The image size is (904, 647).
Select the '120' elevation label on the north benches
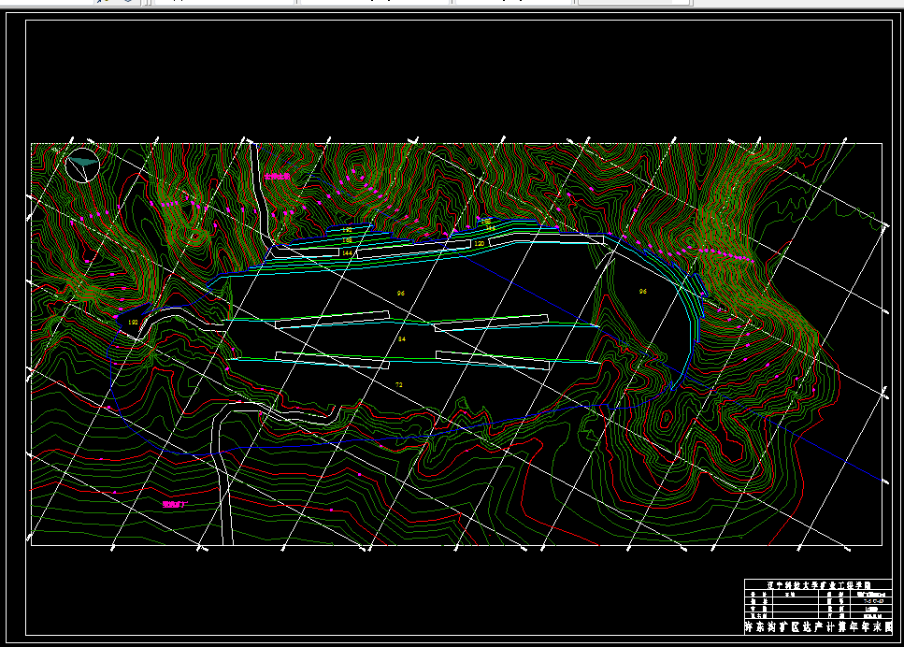[x=479, y=244]
